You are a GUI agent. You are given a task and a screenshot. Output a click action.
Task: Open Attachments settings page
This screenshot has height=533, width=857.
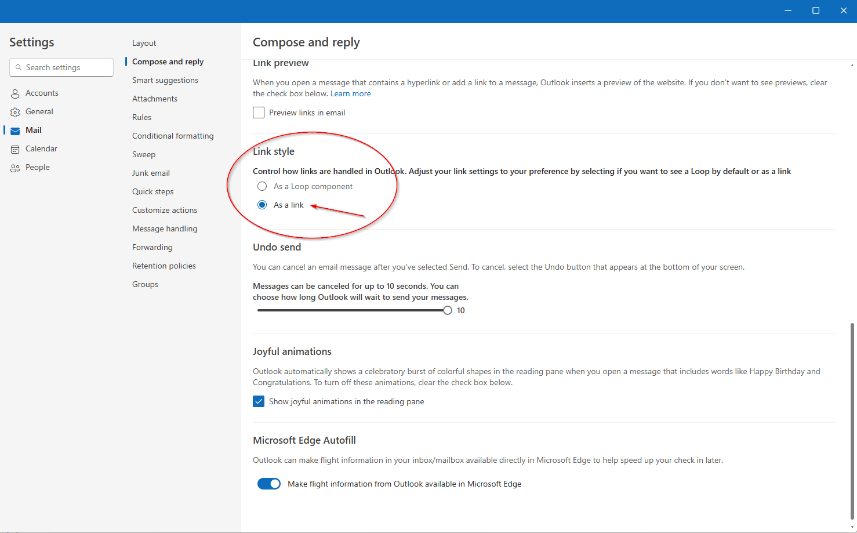tap(155, 99)
